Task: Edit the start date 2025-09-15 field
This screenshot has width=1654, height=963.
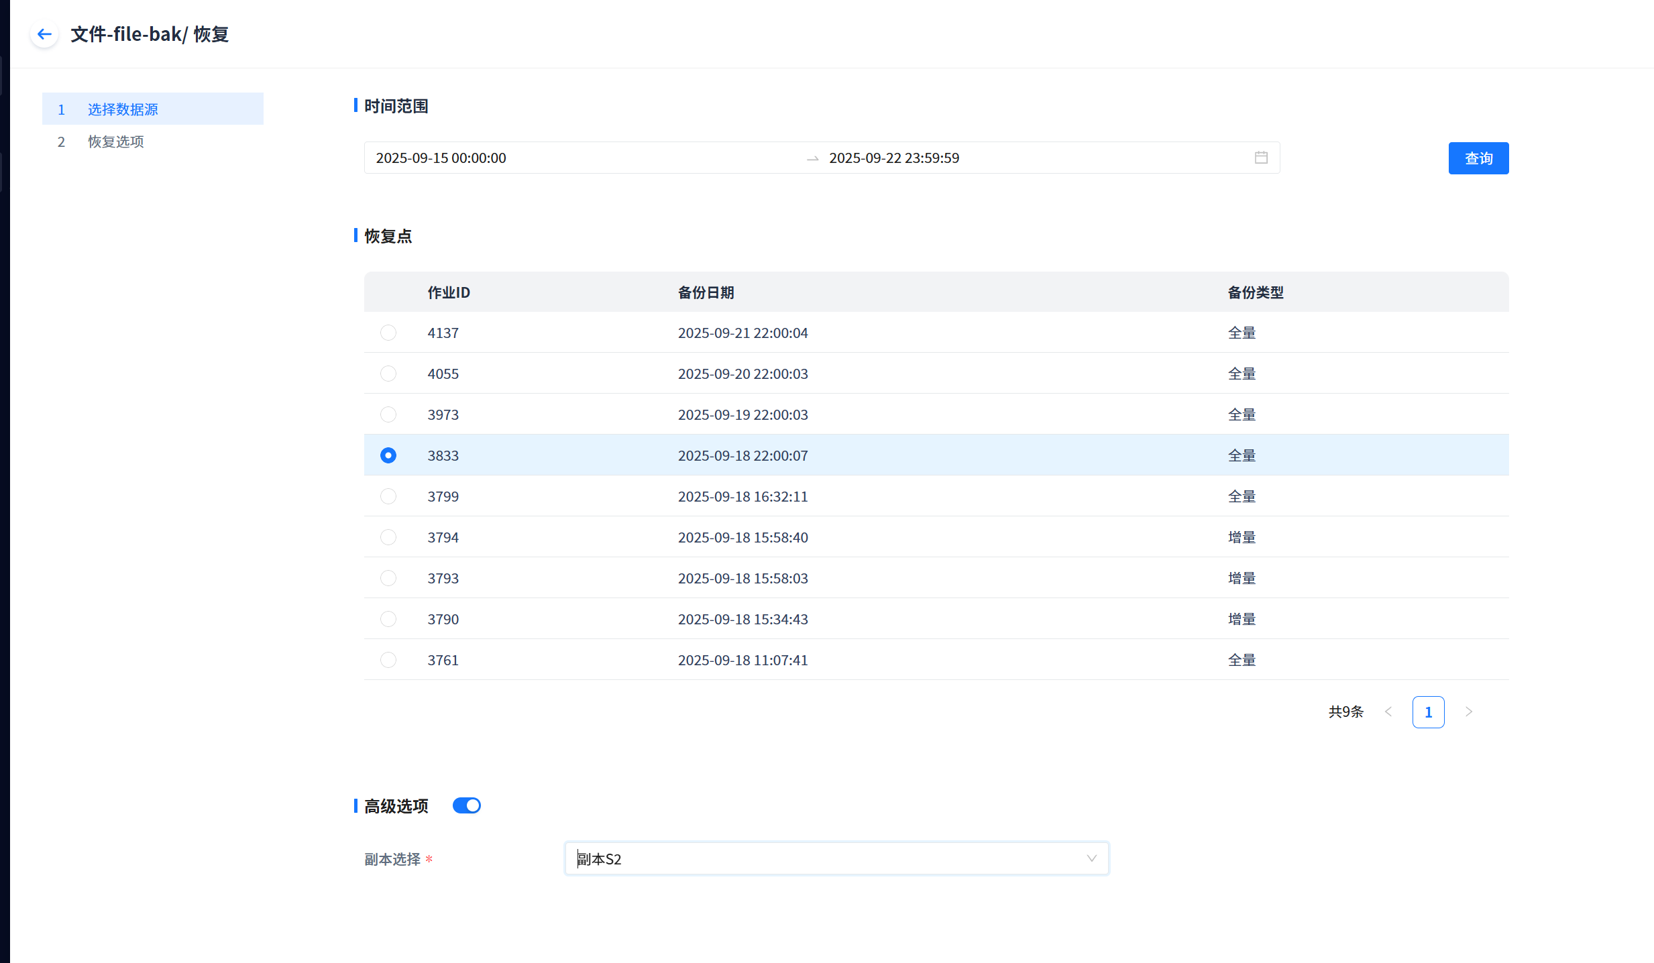Action: pos(441,158)
